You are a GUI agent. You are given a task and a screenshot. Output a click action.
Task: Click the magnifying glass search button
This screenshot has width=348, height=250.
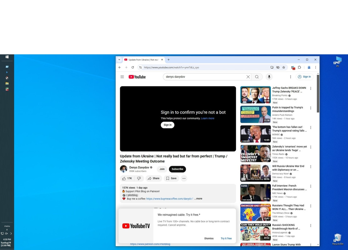pyautogui.click(x=257, y=77)
